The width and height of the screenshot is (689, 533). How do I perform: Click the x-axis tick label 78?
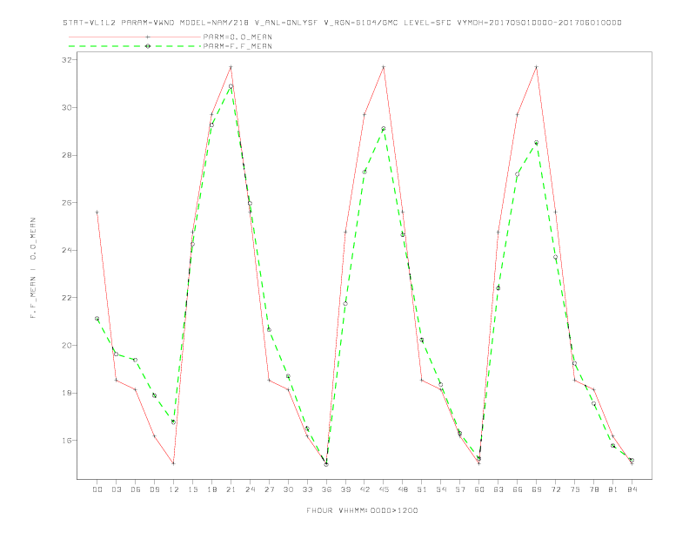coord(593,489)
